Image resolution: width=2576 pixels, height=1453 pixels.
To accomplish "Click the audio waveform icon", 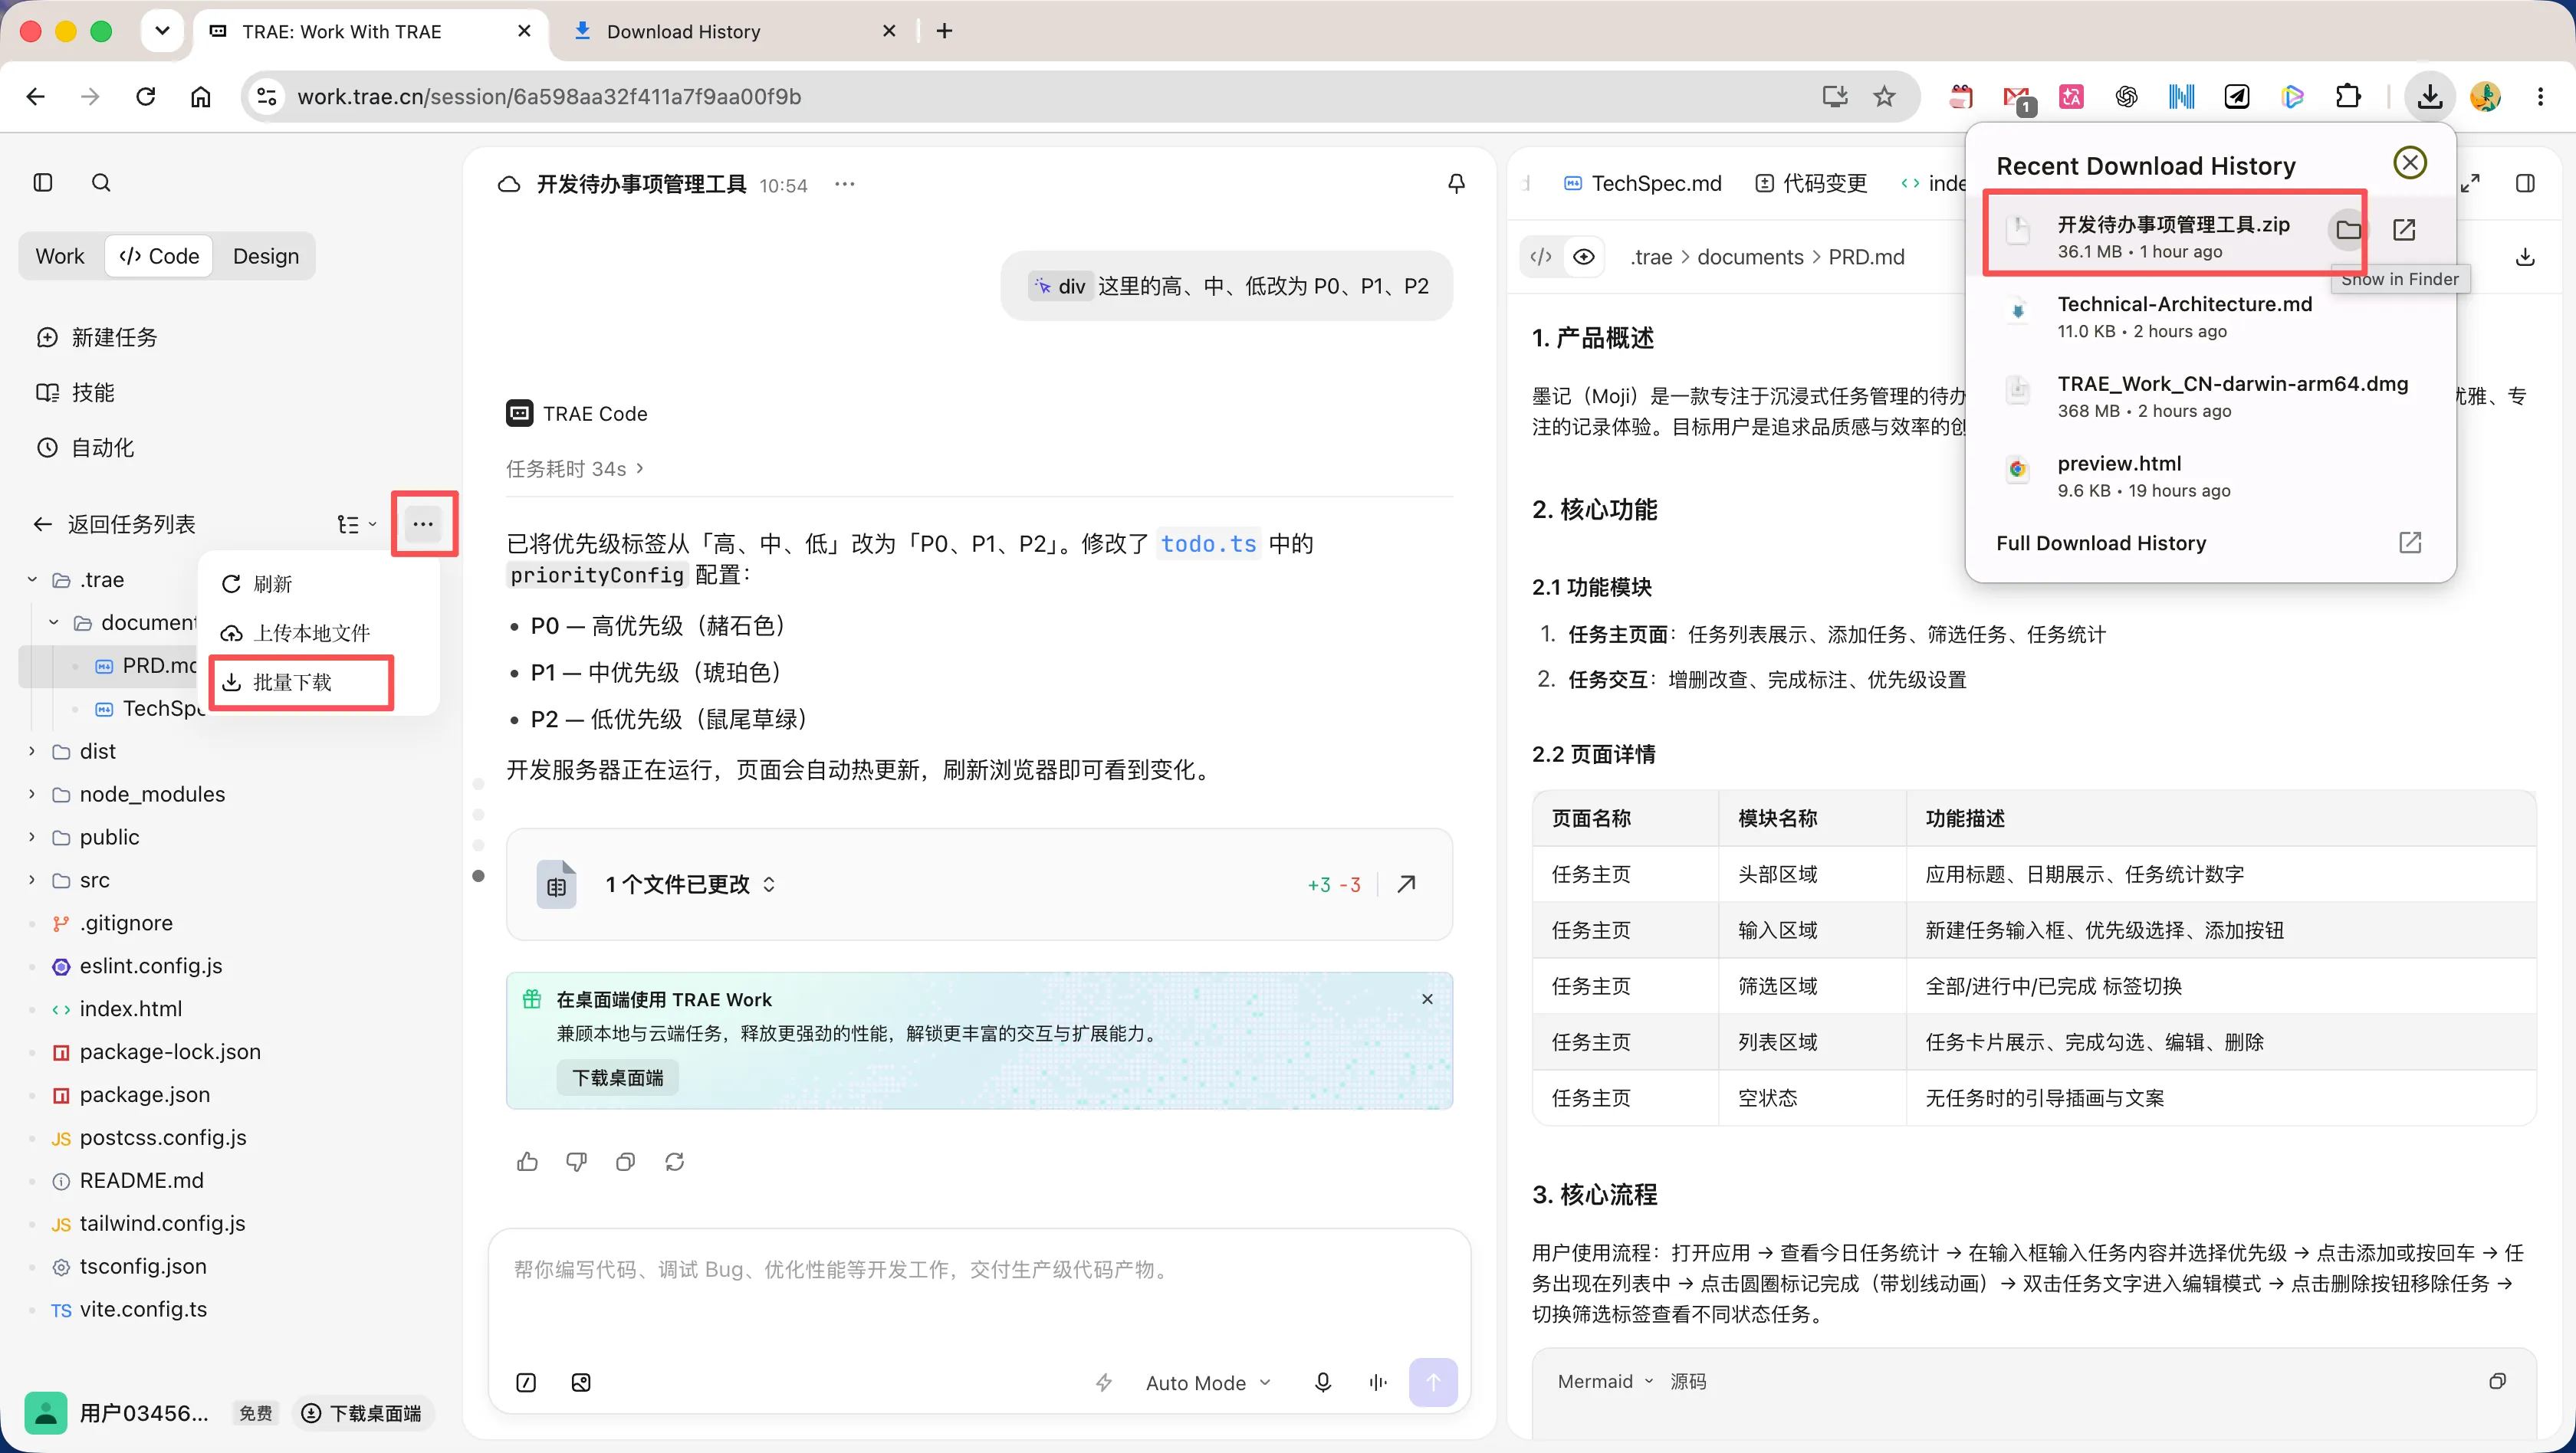I will point(1378,1383).
